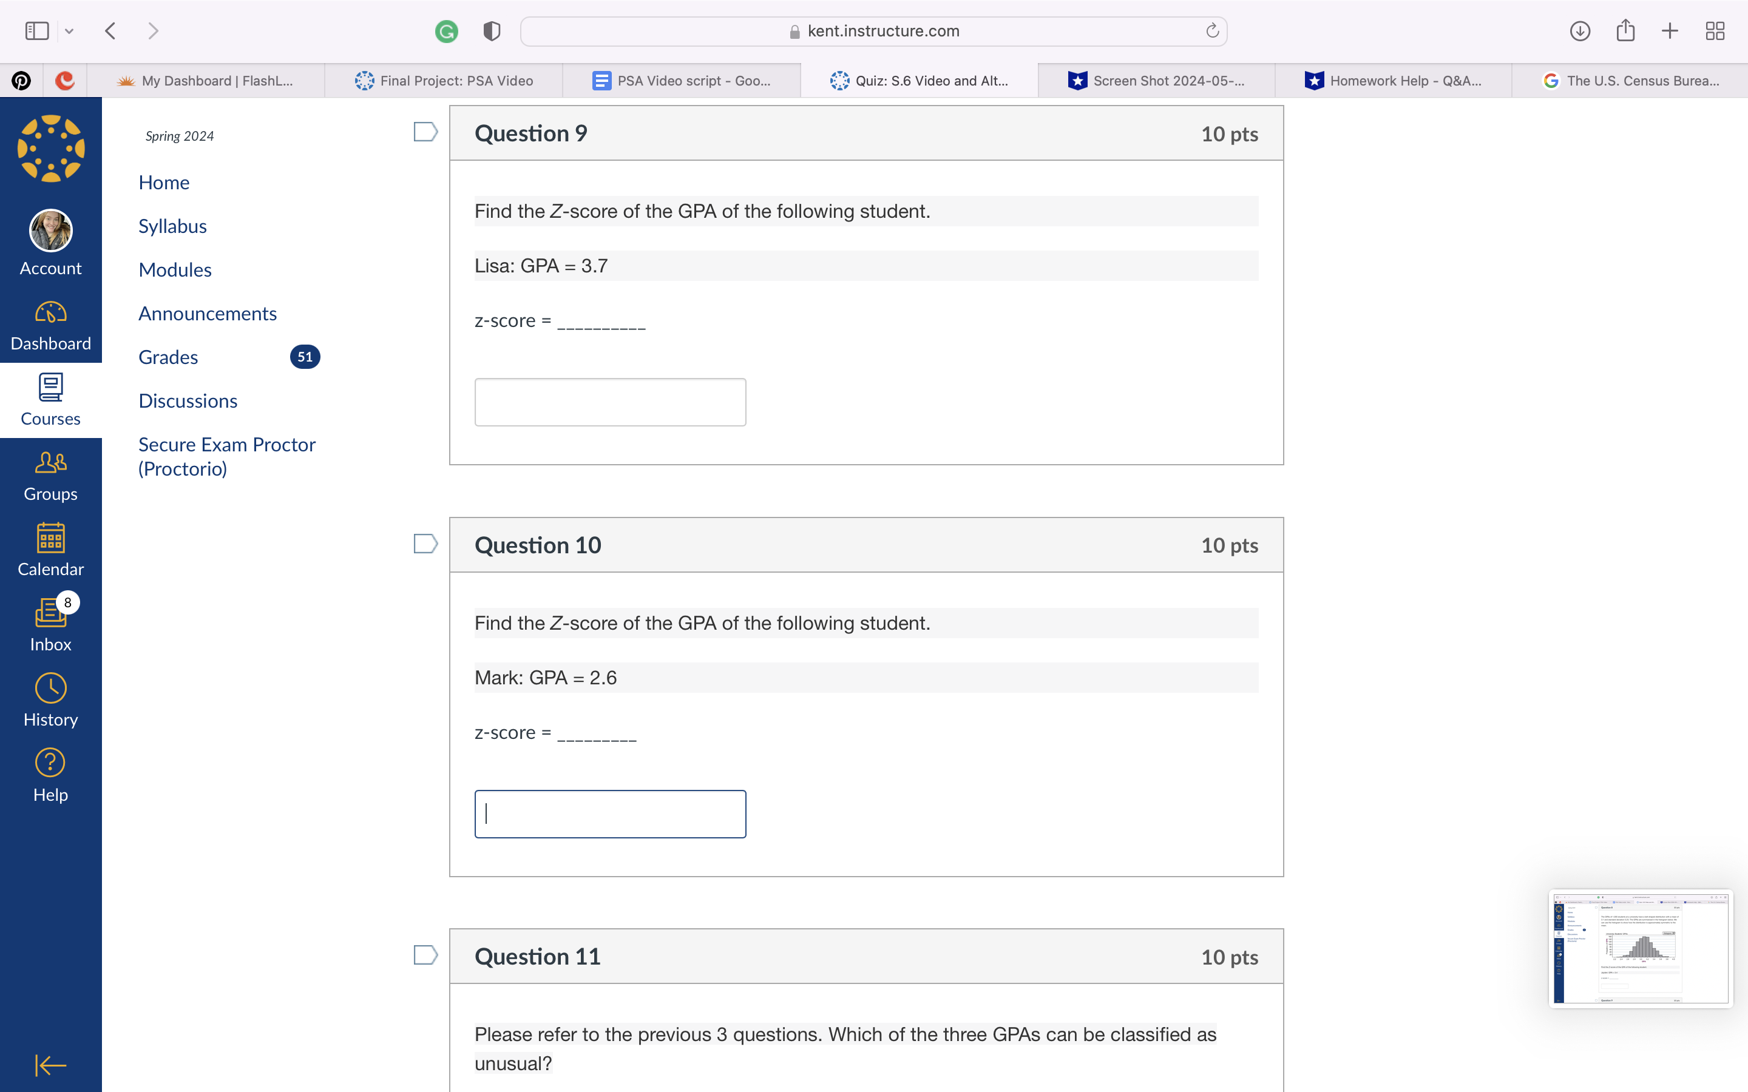
Task: Collapse the global navigation arrow
Action: click(x=50, y=1065)
